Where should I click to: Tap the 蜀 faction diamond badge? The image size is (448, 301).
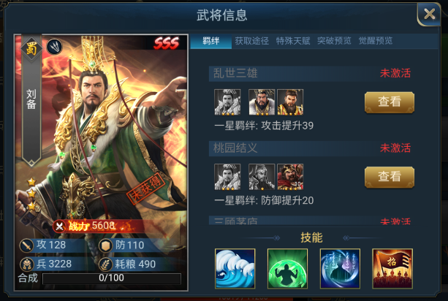point(31,49)
